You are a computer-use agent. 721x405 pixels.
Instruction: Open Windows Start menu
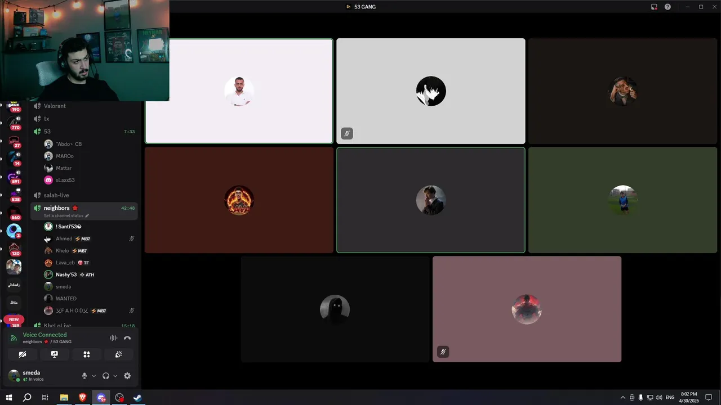click(9, 398)
